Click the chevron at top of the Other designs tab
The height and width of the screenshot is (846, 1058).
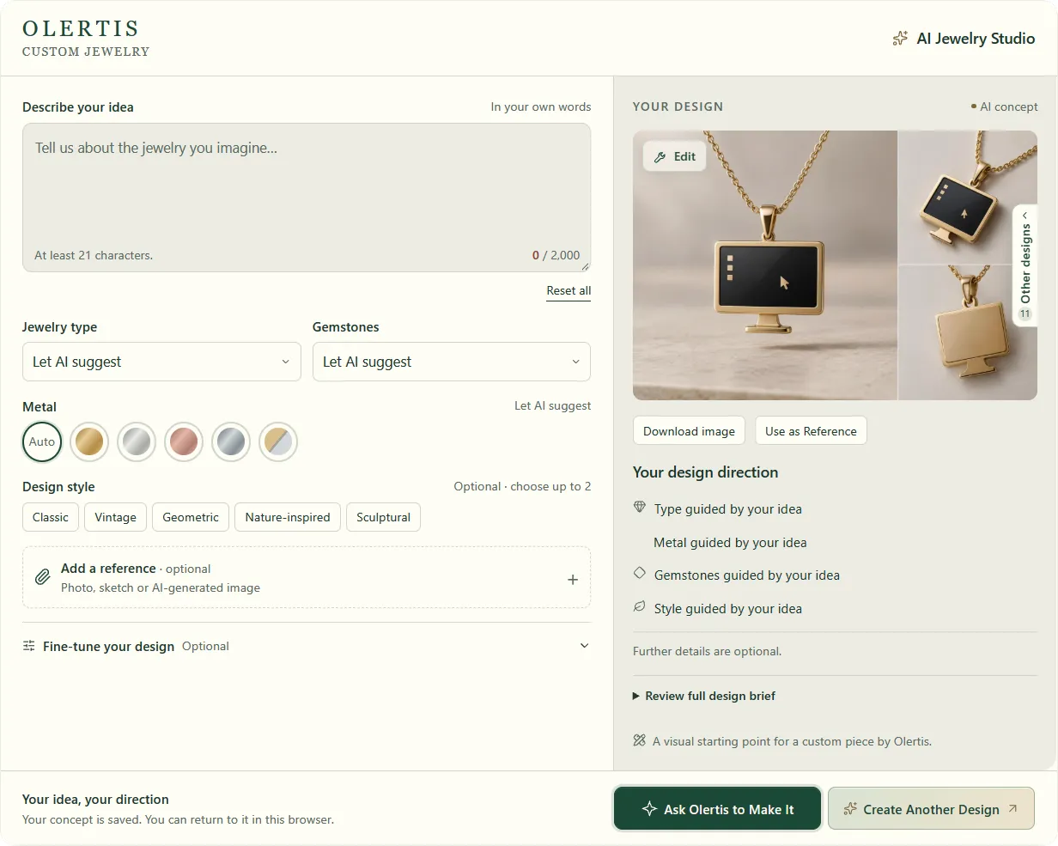pos(1025,216)
